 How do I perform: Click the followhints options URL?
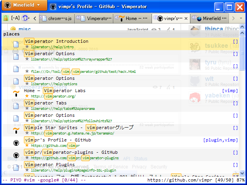[71, 121]
